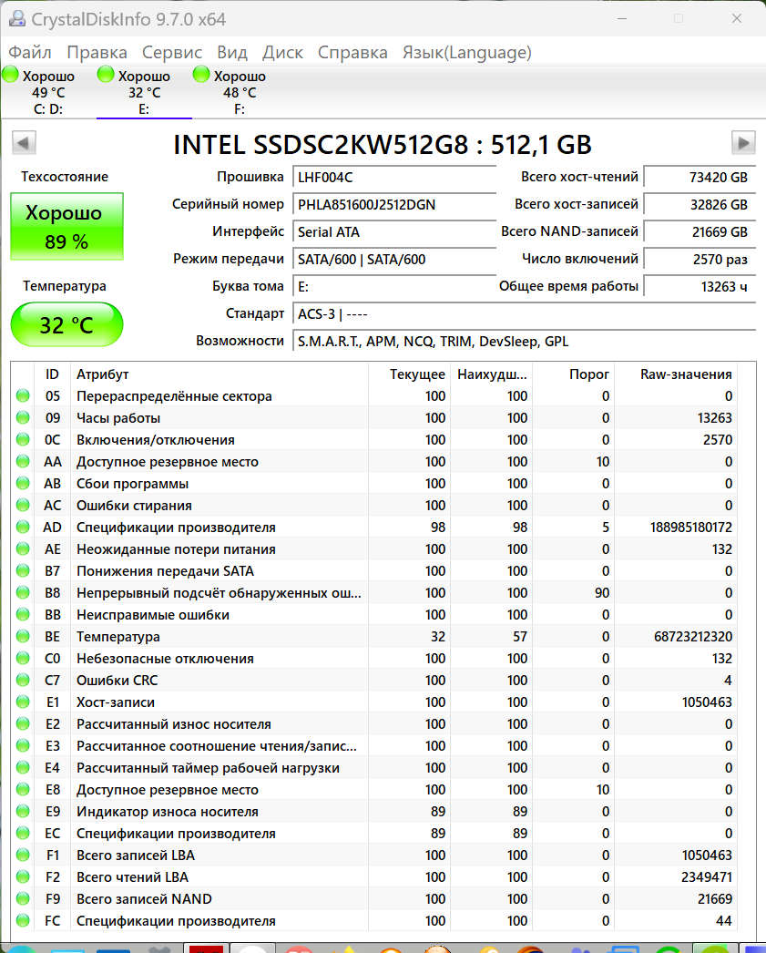Click the next disk right arrow button

pos(744,143)
